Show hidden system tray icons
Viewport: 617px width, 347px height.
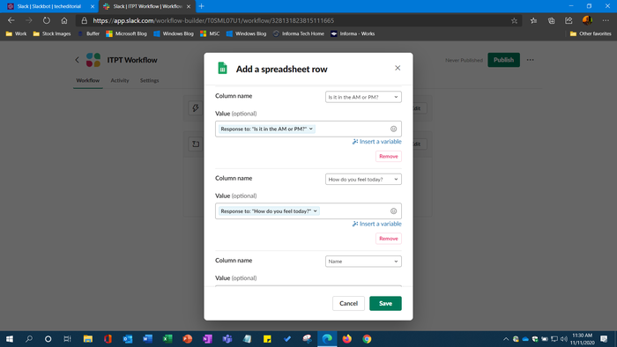[x=506, y=339]
